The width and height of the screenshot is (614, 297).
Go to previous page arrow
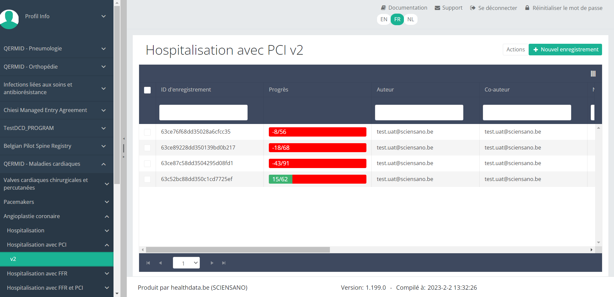tap(160, 263)
